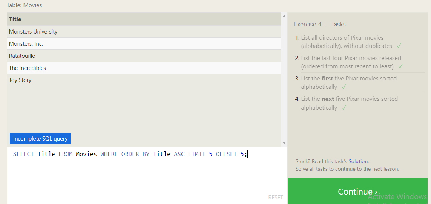Image resolution: width=431 pixels, height=204 pixels.
Task: Click the Exercise 4 — Tasks heading
Action: (320, 24)
